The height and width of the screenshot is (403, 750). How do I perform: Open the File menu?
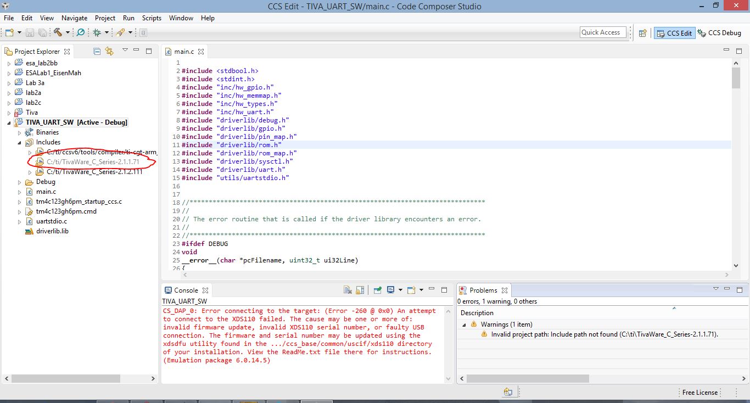coord(9,18)
